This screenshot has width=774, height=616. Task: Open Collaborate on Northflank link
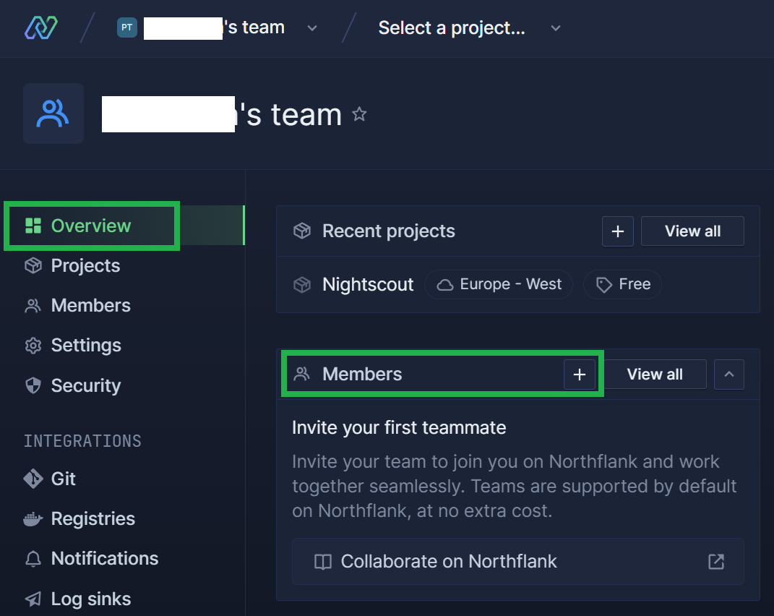[x=518, y=561]
